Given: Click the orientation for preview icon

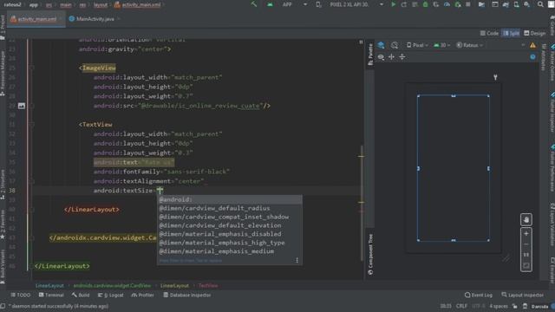Looking at the screenshot, I should pyautogui.click(x=395, y=45).
